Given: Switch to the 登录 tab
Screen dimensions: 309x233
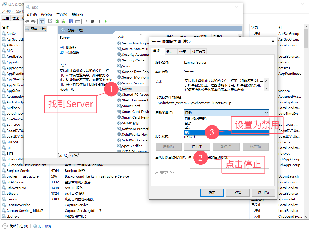Looking at the screenshot, I should pos(169,51).
